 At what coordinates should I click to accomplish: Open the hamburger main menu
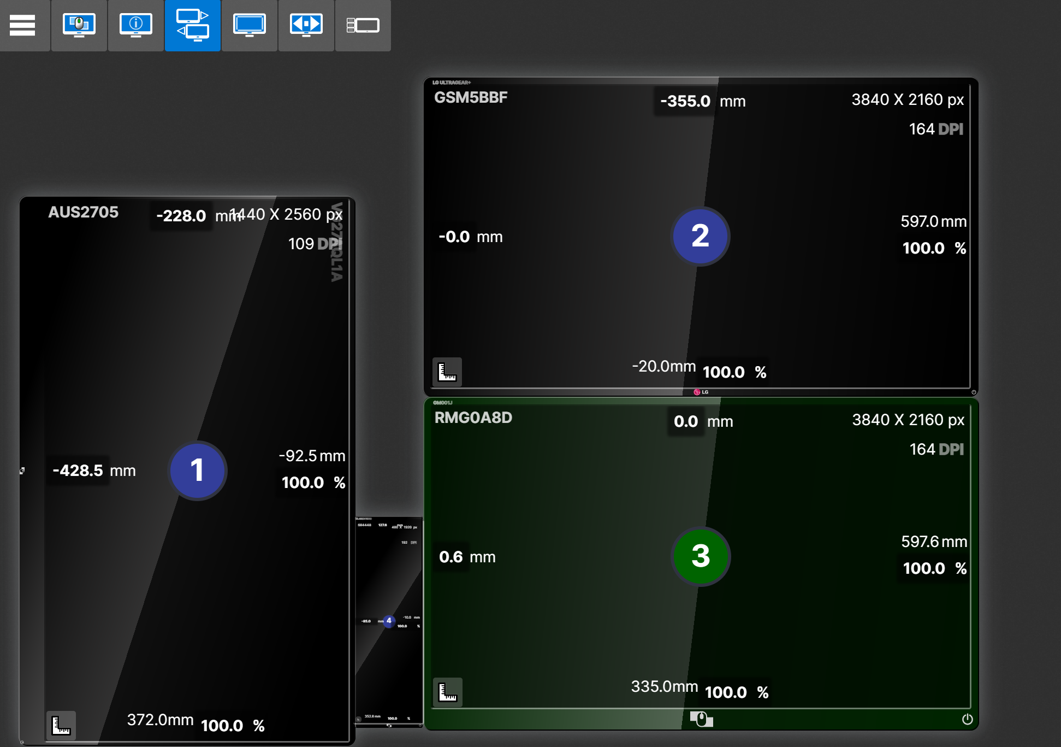(22, 25)
